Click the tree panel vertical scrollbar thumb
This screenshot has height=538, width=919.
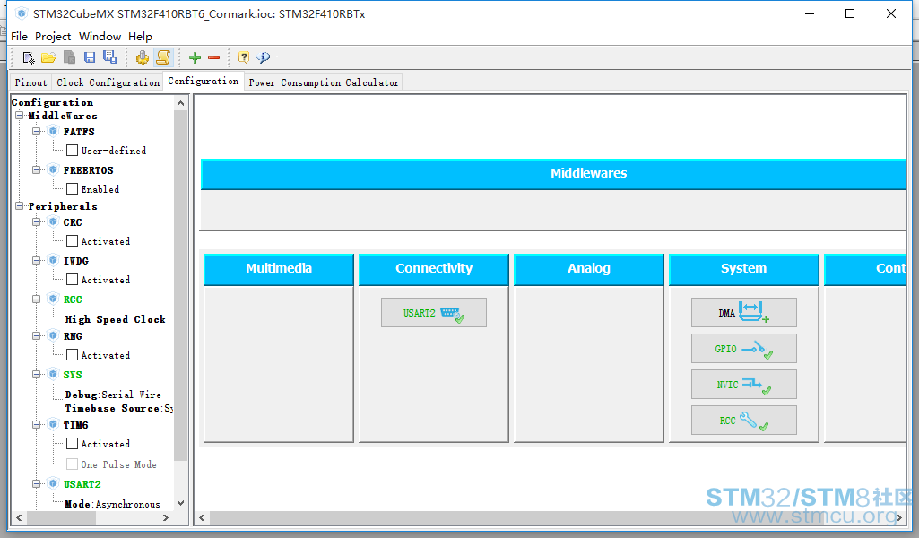(180, 286)
